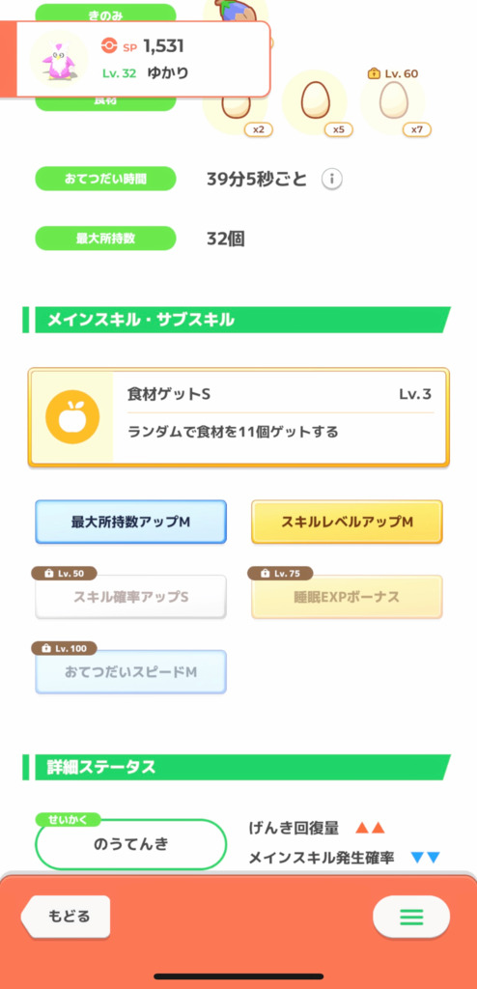The height and width of the screenshot is (989, 477).
Task: Tap the おてつだい時間 green label
Action: (x=105, y=179)
